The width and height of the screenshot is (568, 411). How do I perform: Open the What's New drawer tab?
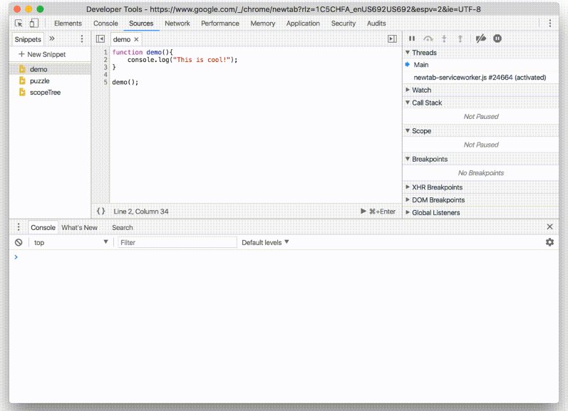[x=79, y=227]
